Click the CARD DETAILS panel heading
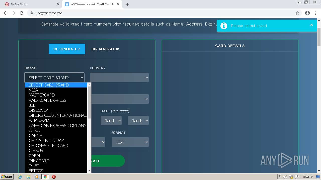This screenshot has width=321, height=180. pyautogui.click(x=230, y=46)
